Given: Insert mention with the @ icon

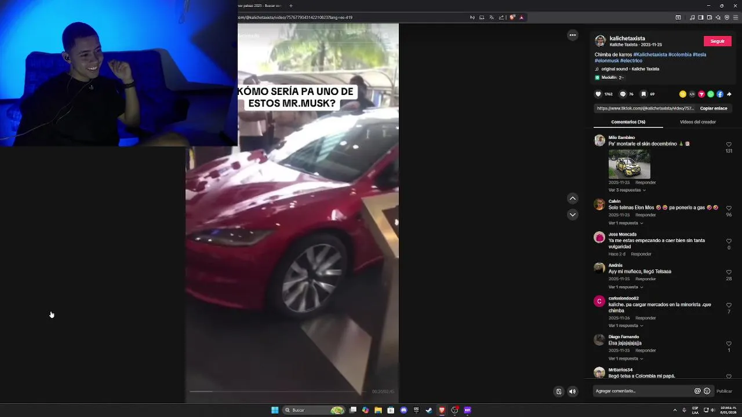Looking at the screenshot, I should (697, 391).
